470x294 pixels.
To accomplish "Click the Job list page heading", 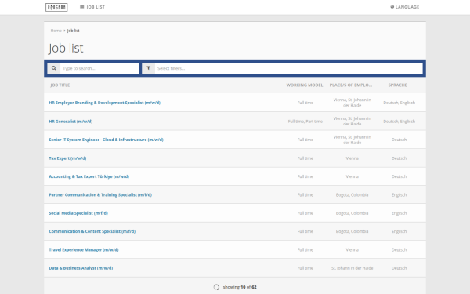I will pyautogui.click(x=66, y=48).
